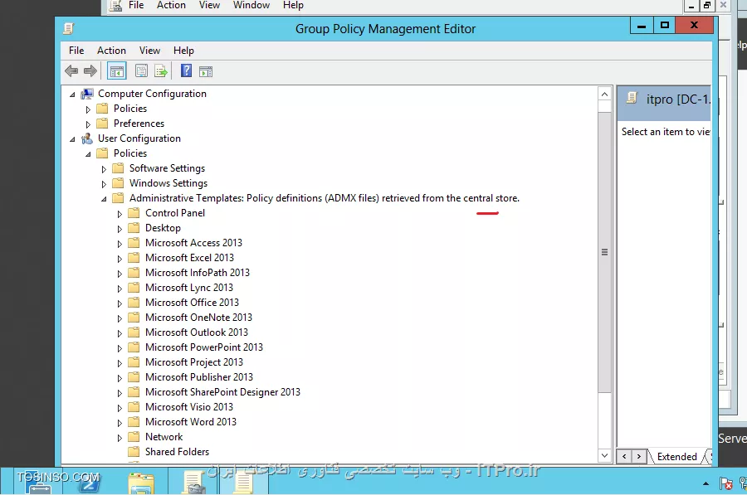Viewport: 747px width, 495px height.
Task: Collapse the User Configuration node
Action: click(72, 139)
